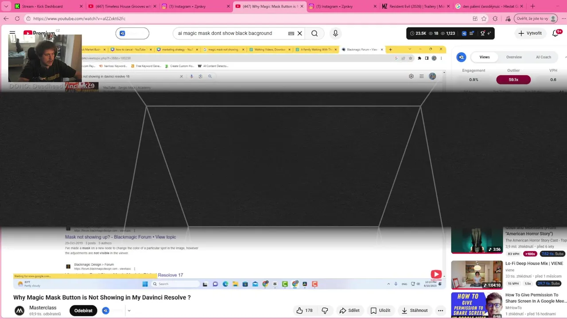This screenshot has height=319, width=567.
Task: Like the video thumbs up 178
Action: (x=304, y=311)
